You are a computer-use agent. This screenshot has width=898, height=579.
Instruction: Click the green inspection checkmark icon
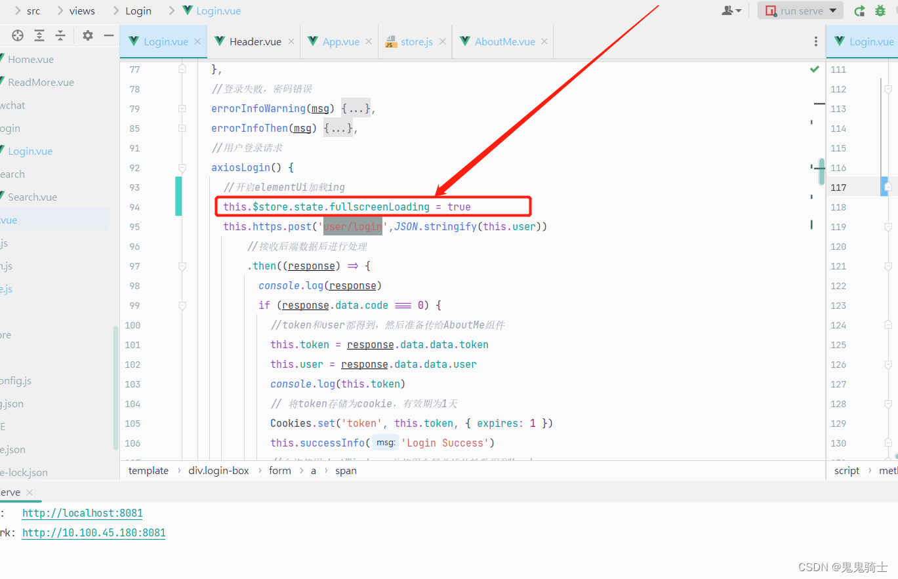tap(814, 69)
